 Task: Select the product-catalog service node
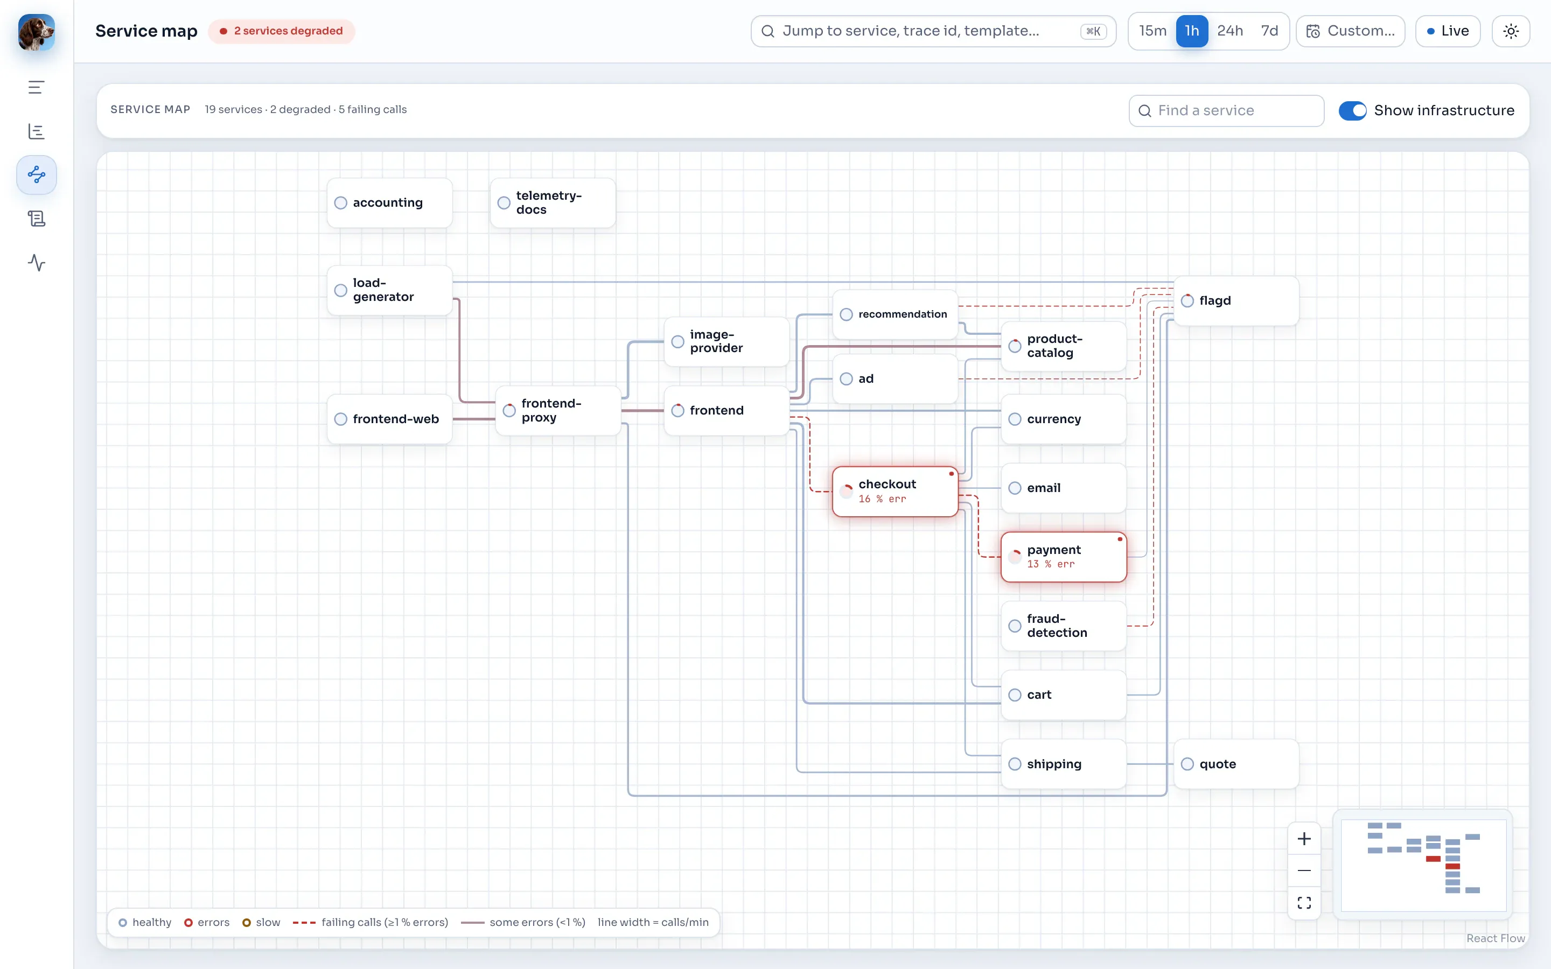coord(1063,346)
